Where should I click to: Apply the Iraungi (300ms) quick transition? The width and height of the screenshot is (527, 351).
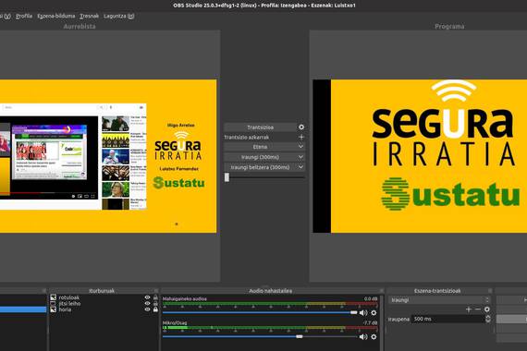pos(261,157)
